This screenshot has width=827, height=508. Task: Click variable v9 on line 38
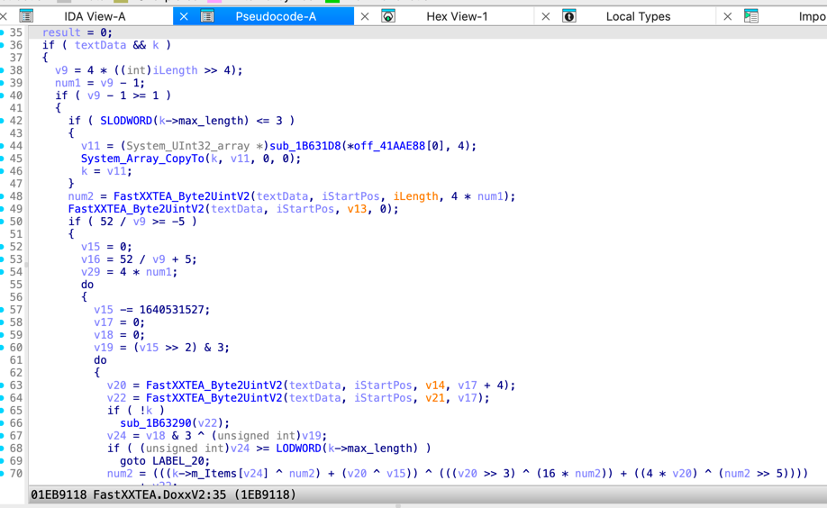pyautogui.click(x=61, y=70)
